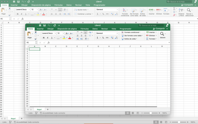
Task: Click the eraser clear icon in Libro1 ribbon
Action: click(174, 15)
